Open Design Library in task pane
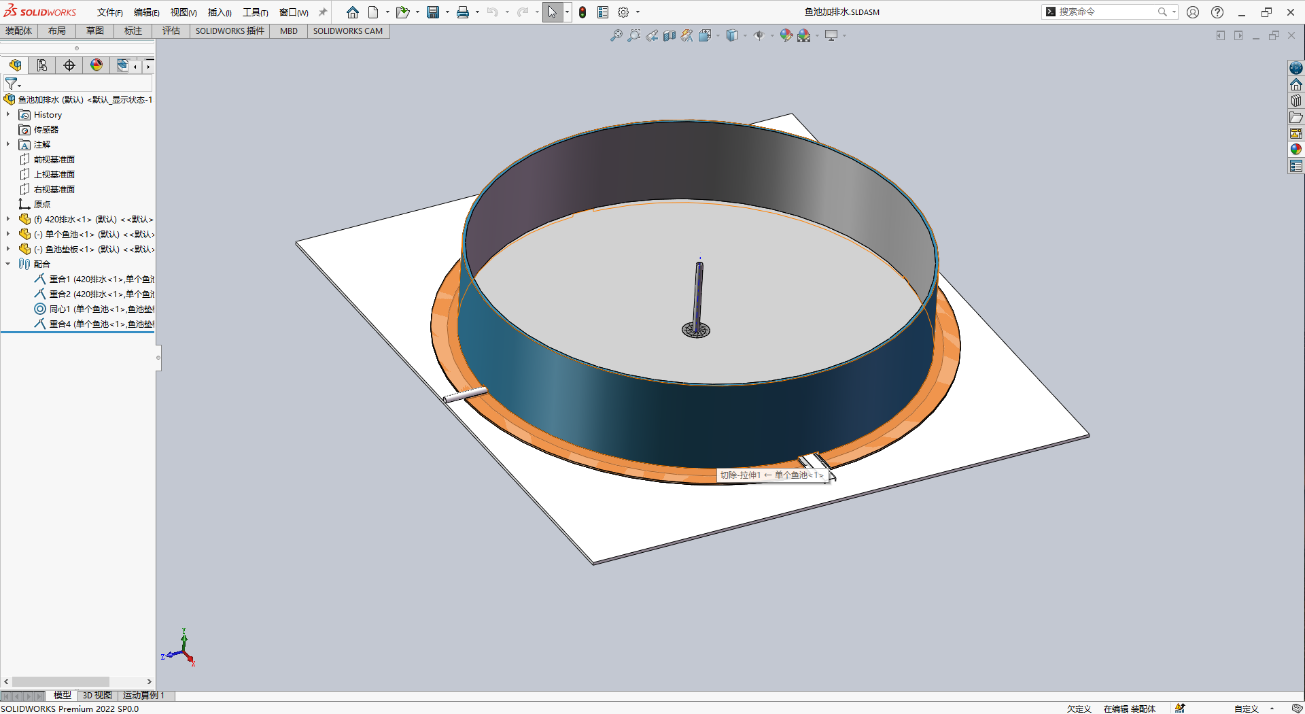 [x=1296, y=101]
